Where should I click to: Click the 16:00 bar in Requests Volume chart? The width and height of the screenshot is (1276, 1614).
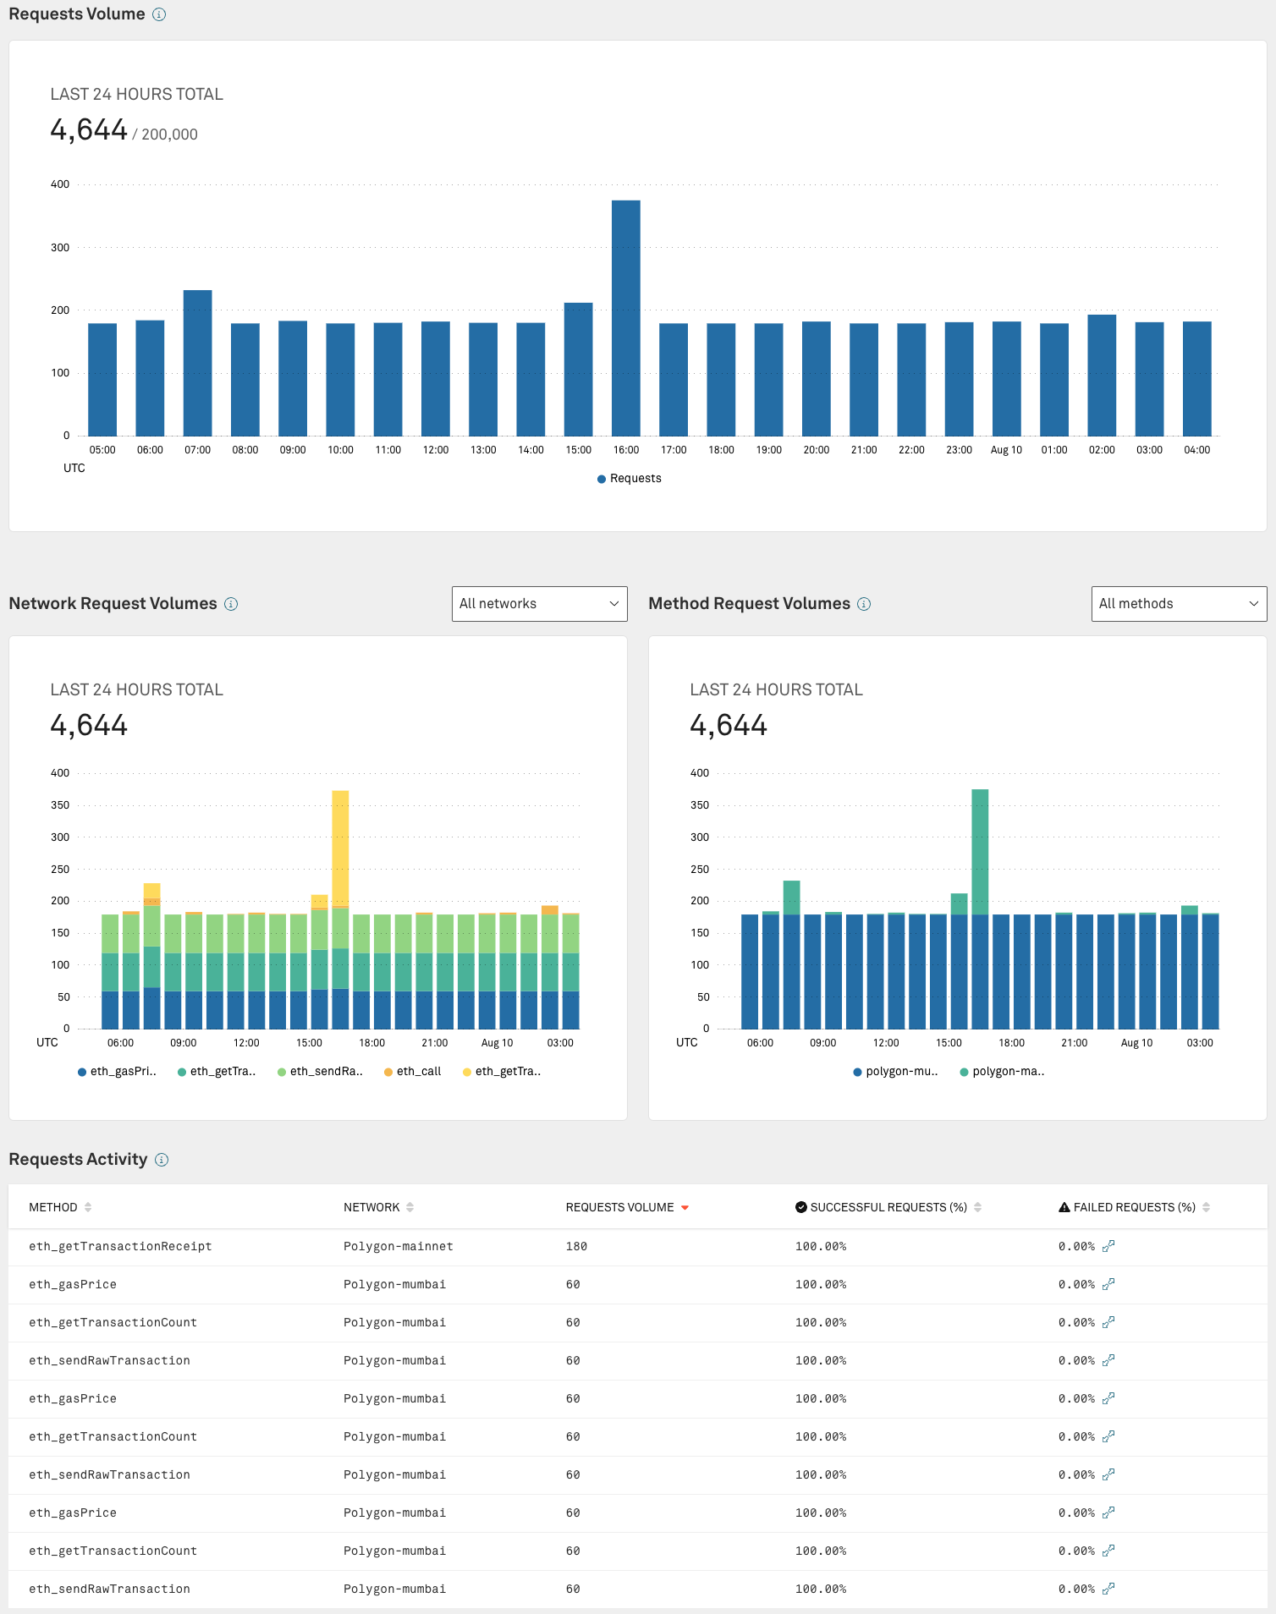pos(626,318)
